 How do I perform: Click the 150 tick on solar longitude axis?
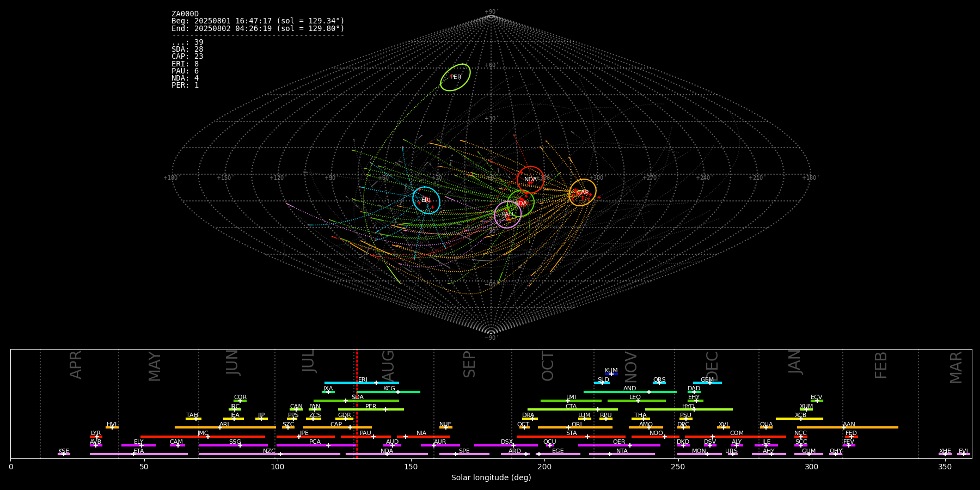pyautogui.click(x=411, y=467)
